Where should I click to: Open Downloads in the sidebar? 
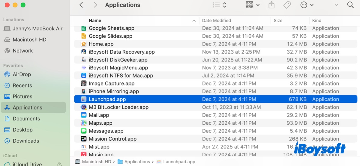point(26,141)
